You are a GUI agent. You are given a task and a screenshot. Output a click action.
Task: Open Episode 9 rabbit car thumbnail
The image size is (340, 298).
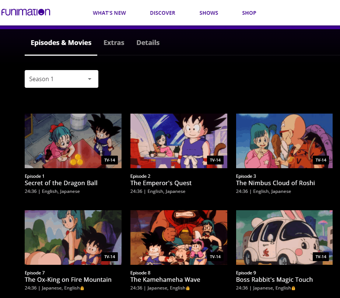tap(284, 238)
